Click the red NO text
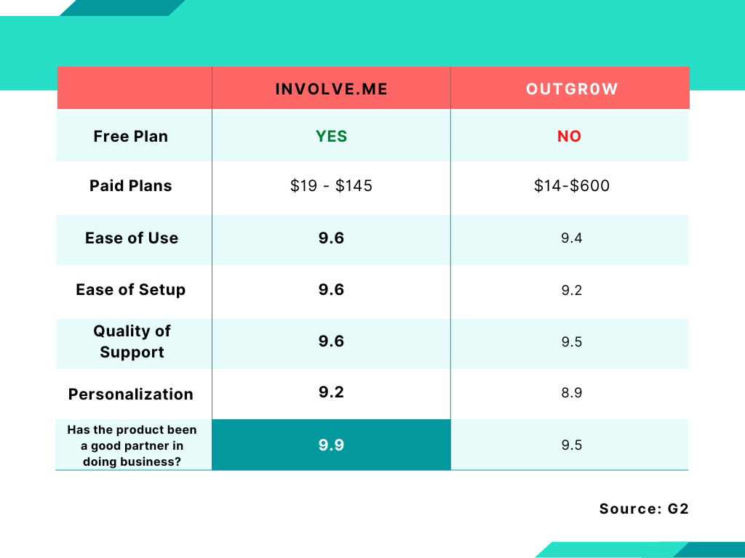This screenshot has height=558, width=745. tap(569, 136)
